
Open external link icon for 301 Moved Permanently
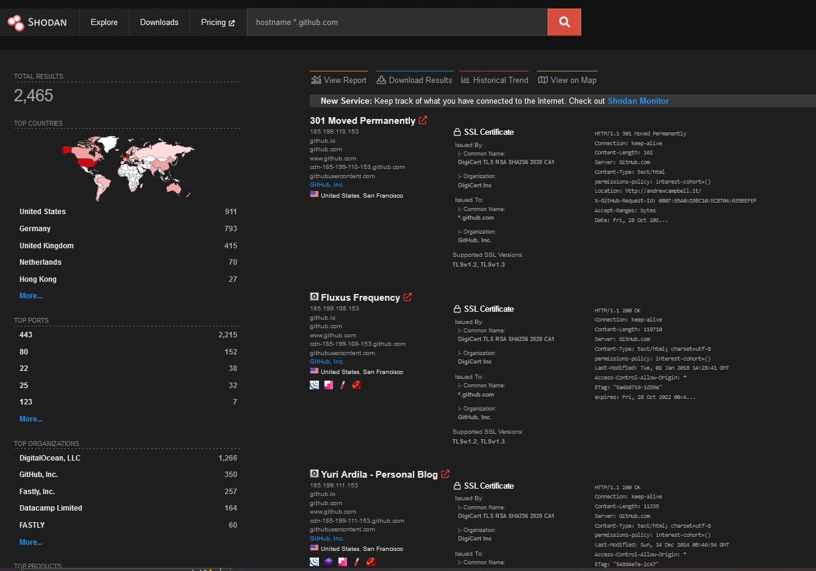(x=423, y=120)
